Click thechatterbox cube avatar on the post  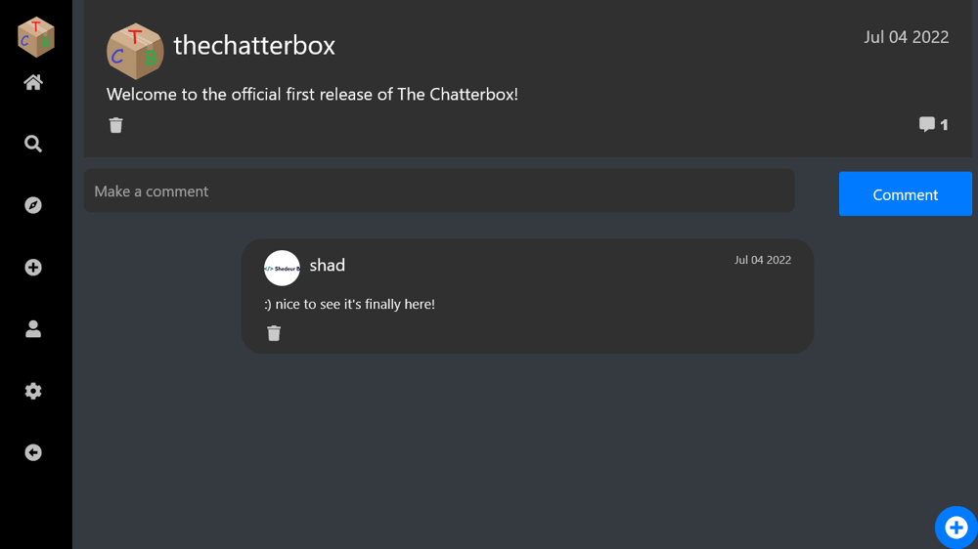tap(135, 51)
